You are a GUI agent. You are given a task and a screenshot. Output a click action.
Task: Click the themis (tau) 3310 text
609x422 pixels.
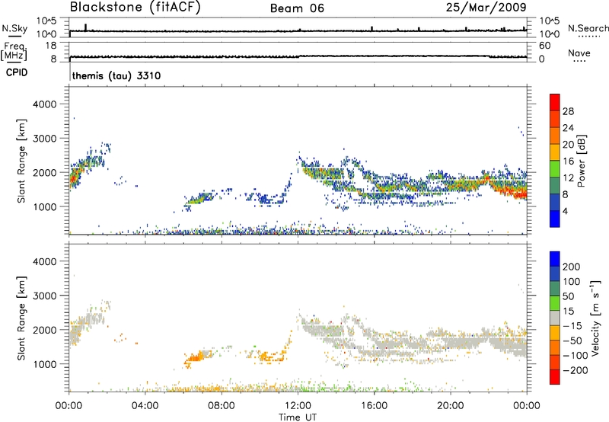(x=116, y=75)
